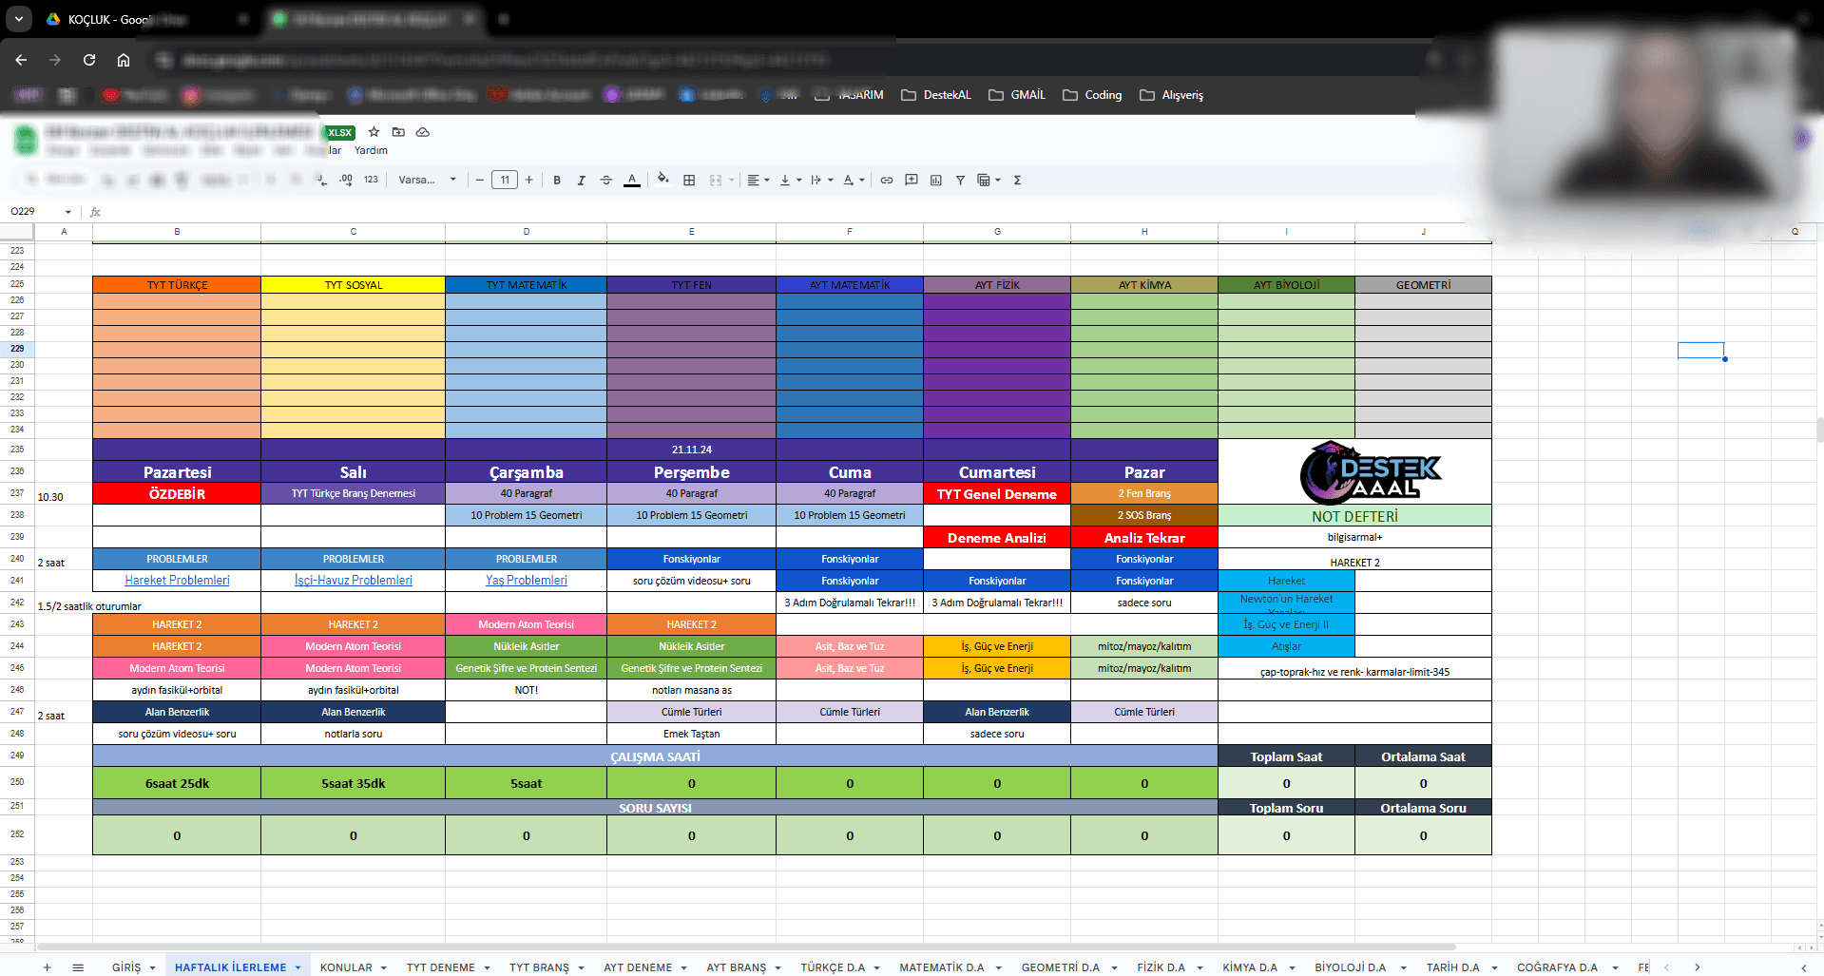The width and height of the screenshot is (1824, 976).
Task: Open the font family dropdown
Action: (427, 181)
